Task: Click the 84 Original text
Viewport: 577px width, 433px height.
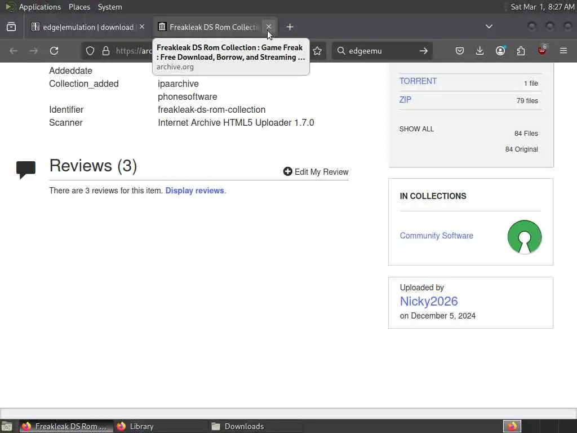Action: click(521, 149)
